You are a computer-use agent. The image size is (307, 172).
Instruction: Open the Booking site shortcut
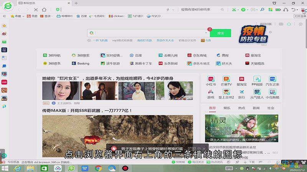81,63
